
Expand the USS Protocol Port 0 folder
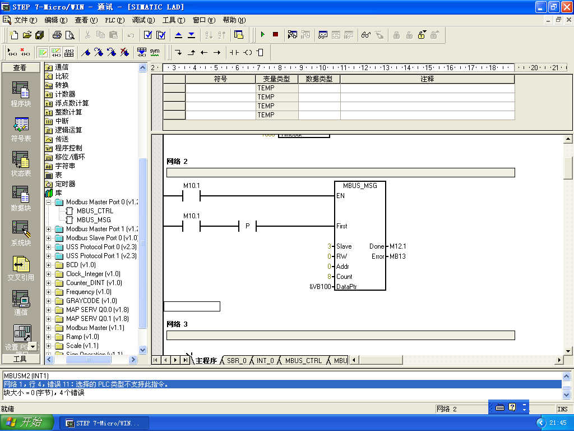point(49,247)
